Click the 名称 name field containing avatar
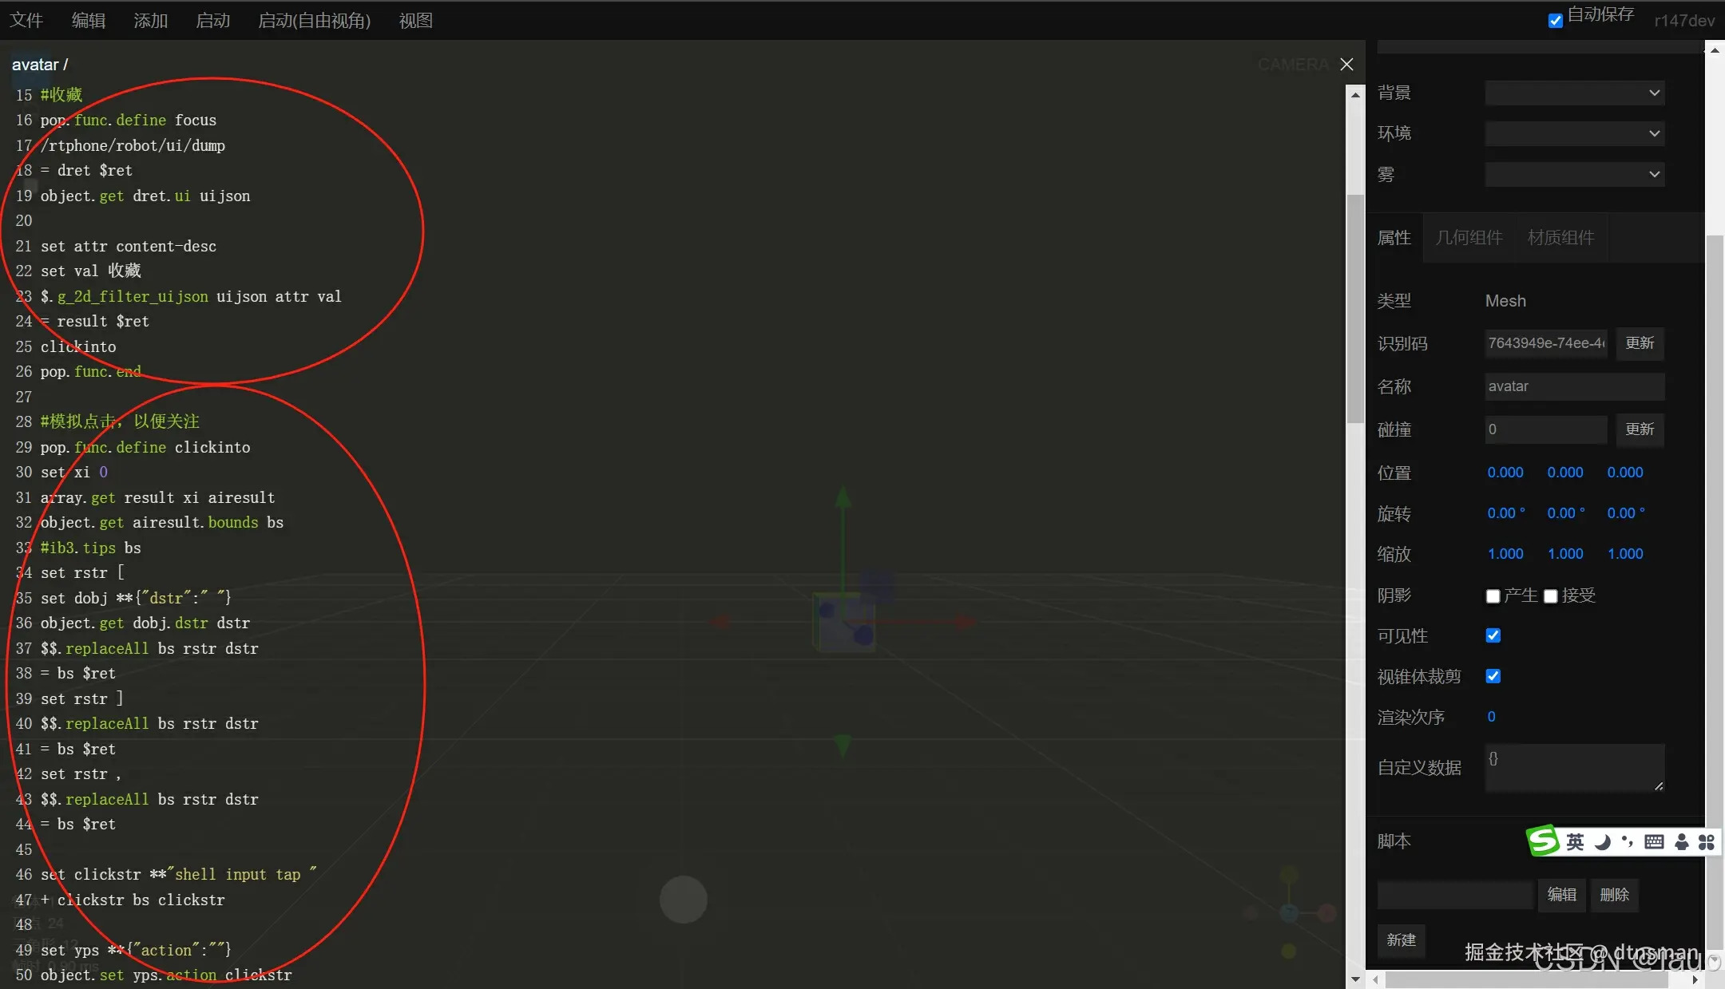The width and height of the screenshot is (1725, 989). point(1574,386)
